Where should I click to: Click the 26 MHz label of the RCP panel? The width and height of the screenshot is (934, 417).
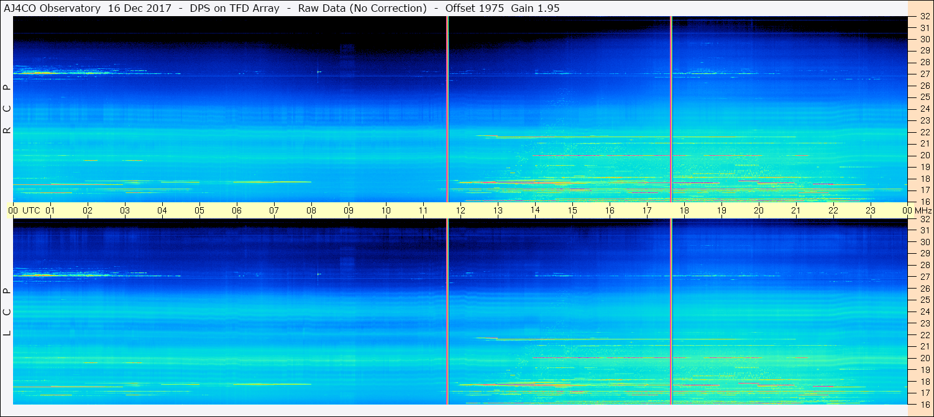pyautogui.click(x=924, y=86)
